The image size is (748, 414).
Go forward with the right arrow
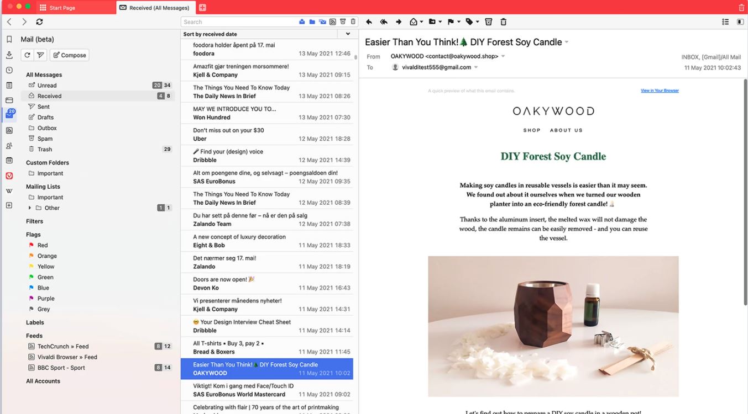coord(24,22)
